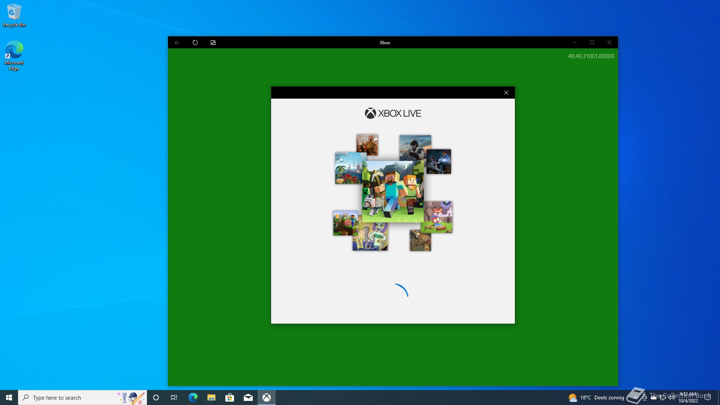The height and width of the screenshot is (405, 720).
Task: Close the Xbox Live sign-in dialog
Action: [x=506, y=93]
